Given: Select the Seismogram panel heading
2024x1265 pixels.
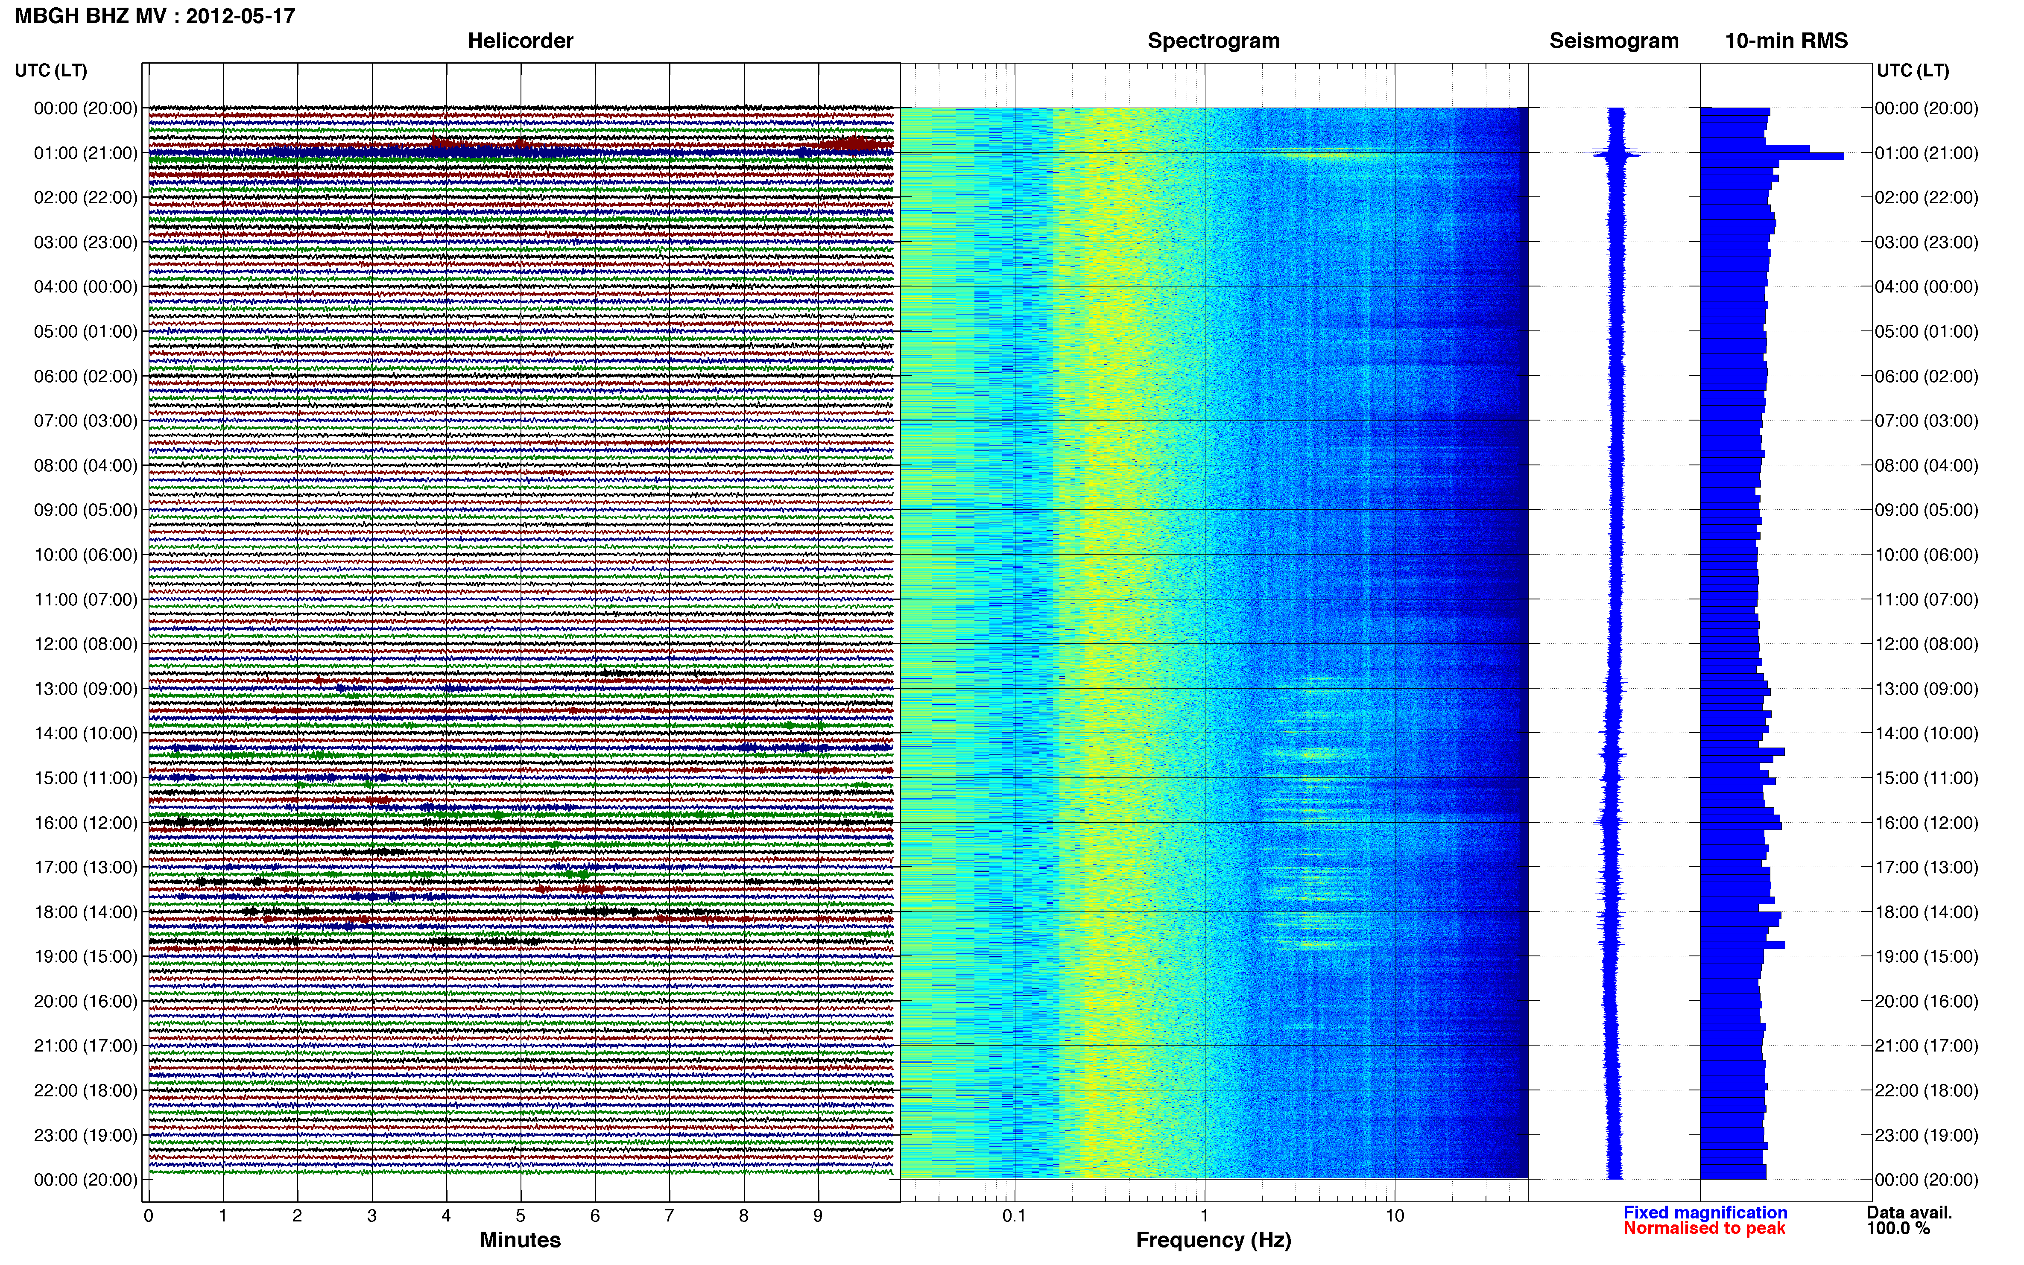Looking at the screenshot, I should (x=1614, y=41).
